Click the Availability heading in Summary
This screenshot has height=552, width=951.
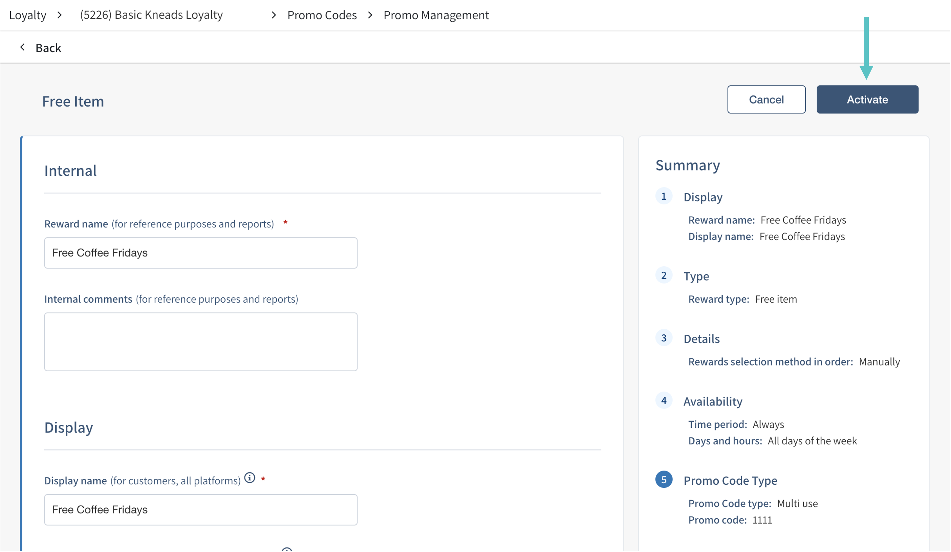713,401
